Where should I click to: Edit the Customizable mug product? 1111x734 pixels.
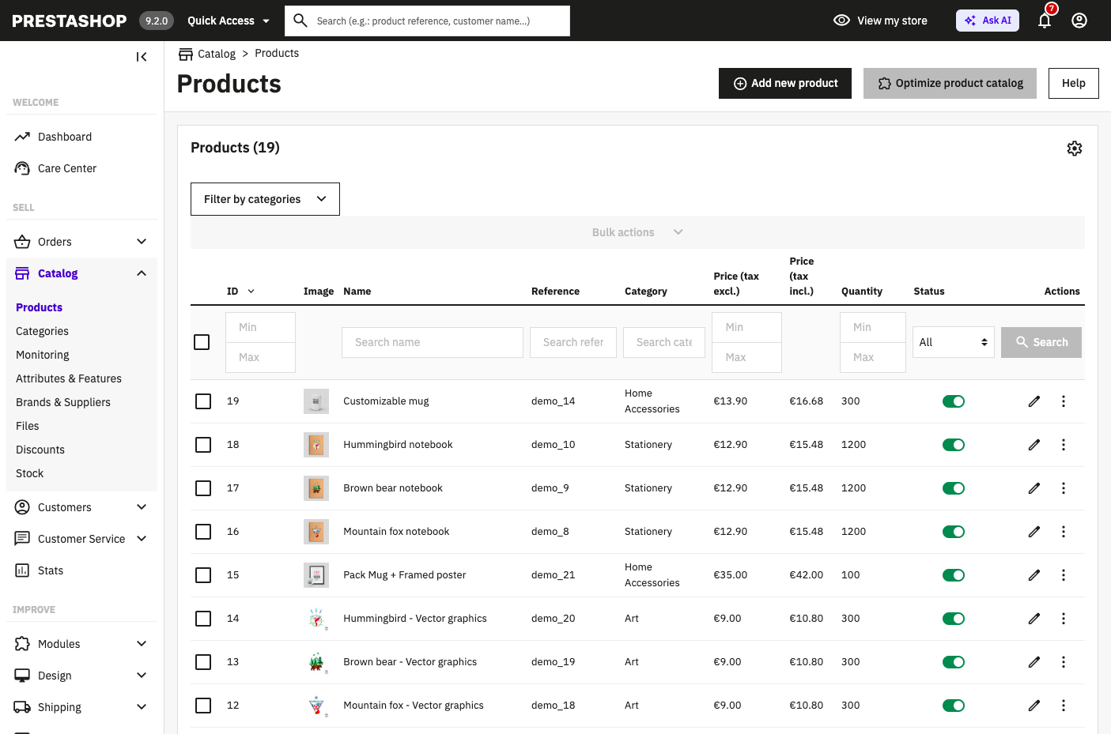(1034, 401)
